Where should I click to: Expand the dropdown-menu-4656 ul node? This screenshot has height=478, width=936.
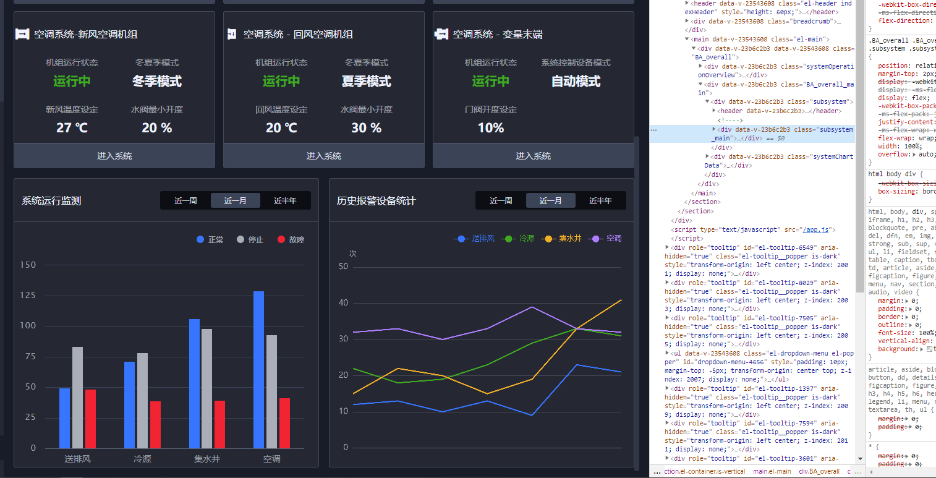click(667, 354)
